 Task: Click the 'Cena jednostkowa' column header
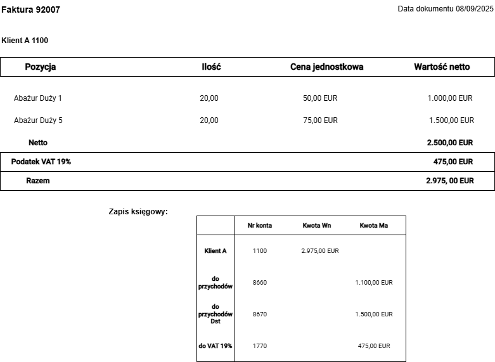[x=327, y=67]
